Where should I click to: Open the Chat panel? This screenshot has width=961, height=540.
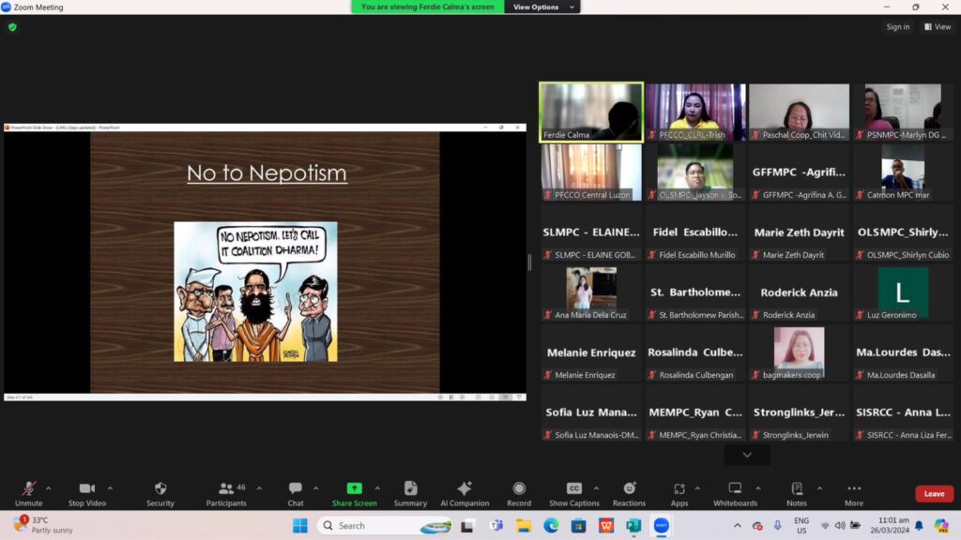pyautogui.click(x=296, y=493)
